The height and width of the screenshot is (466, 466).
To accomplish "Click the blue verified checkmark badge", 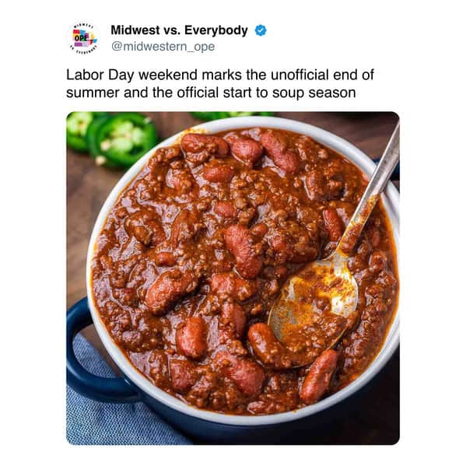I will pyautogui.click(x=261, y=30).
